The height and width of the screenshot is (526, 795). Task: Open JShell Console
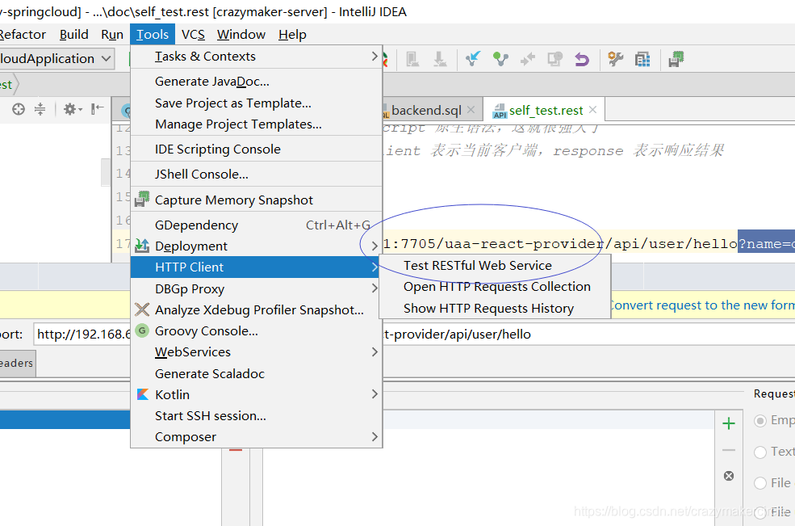(x=256, y=175)
